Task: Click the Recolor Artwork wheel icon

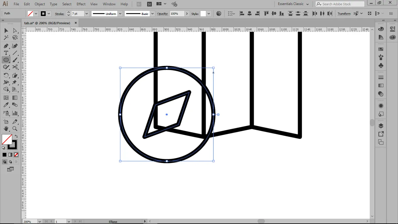Action: tap(219, 14)
